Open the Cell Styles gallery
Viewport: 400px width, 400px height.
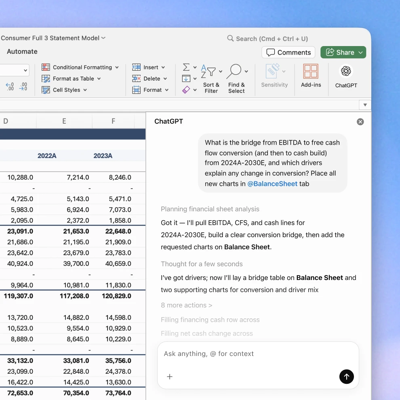click(65, 90)
